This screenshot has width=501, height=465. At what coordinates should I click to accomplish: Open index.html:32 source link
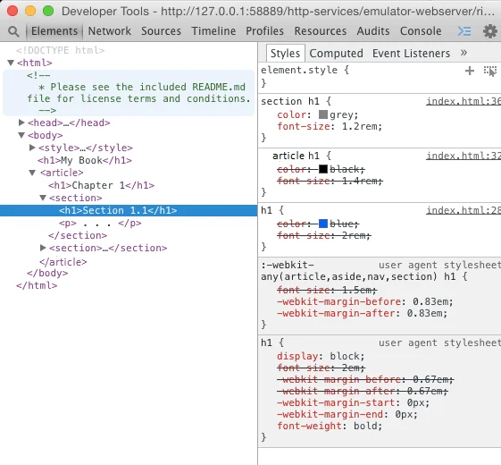point(463,156)
